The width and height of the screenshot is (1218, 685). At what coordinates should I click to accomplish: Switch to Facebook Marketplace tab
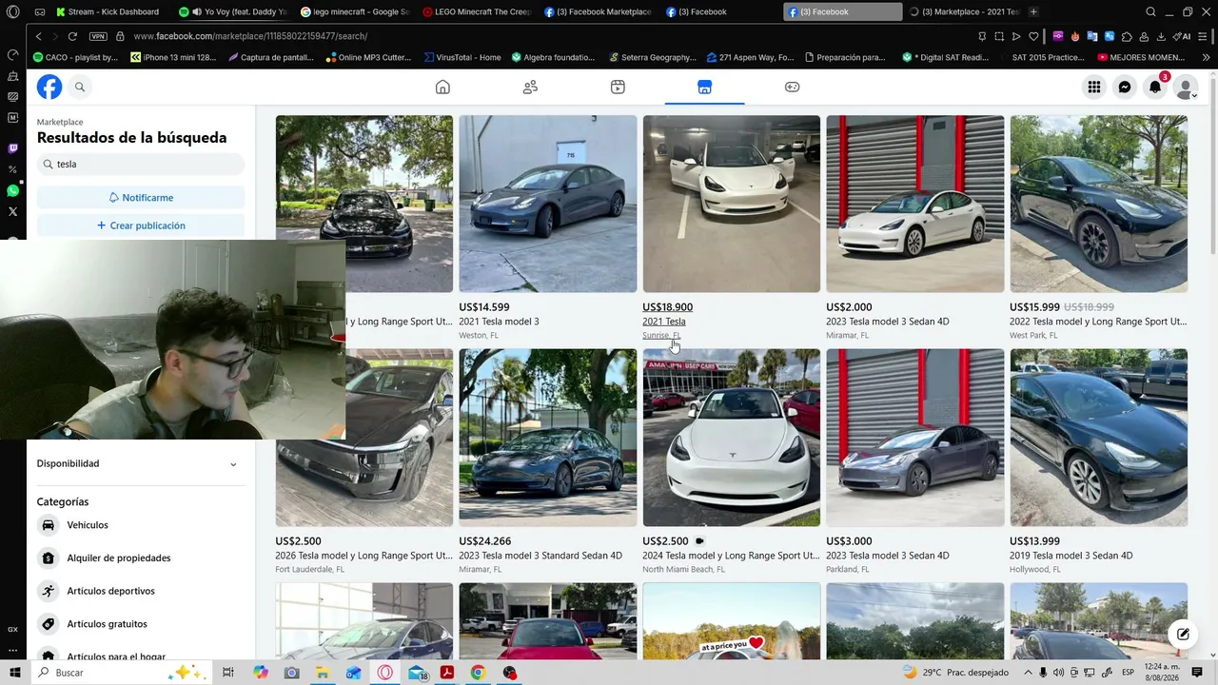coord(598,11)
